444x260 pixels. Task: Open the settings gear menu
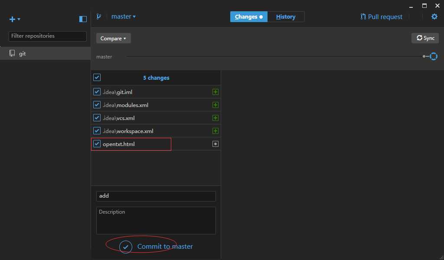[x=434, y=17]
